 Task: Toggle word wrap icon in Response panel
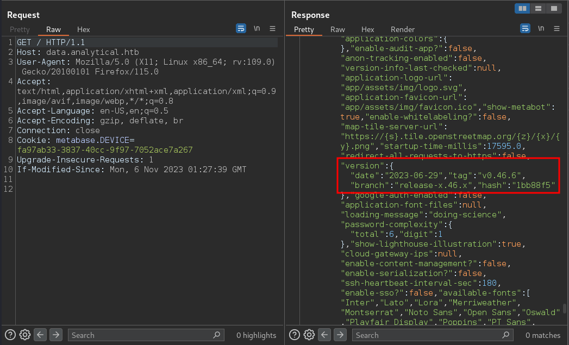point(525,28)
